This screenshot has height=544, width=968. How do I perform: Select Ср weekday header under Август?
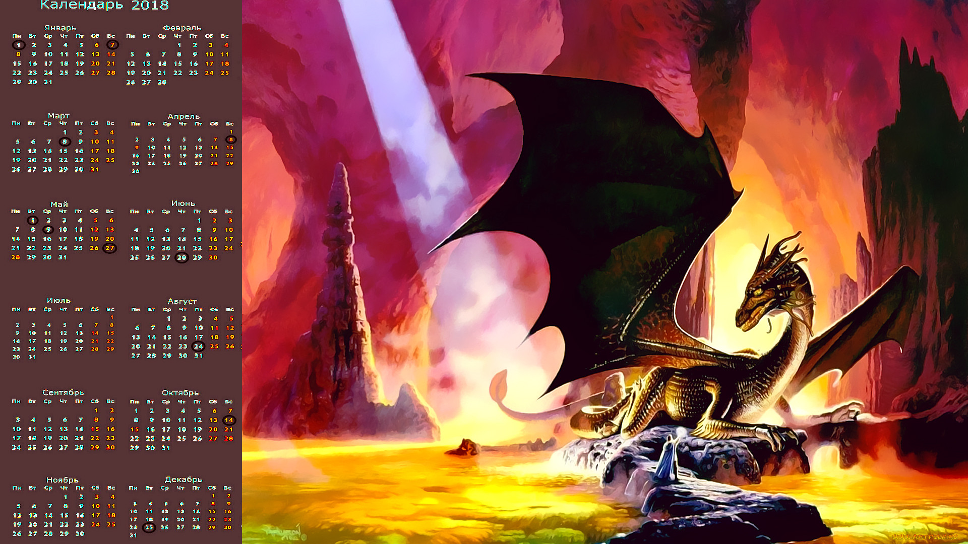[x=167, y=309]
